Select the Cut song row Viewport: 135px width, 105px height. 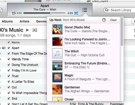23,87
